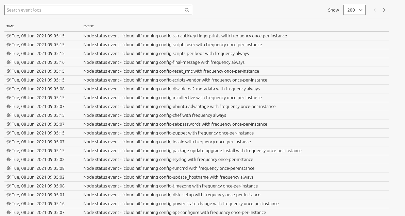The width and height of the screenshot is (405, 216).
Task: Click the right pagination chevron
Action: coord(384,10)
